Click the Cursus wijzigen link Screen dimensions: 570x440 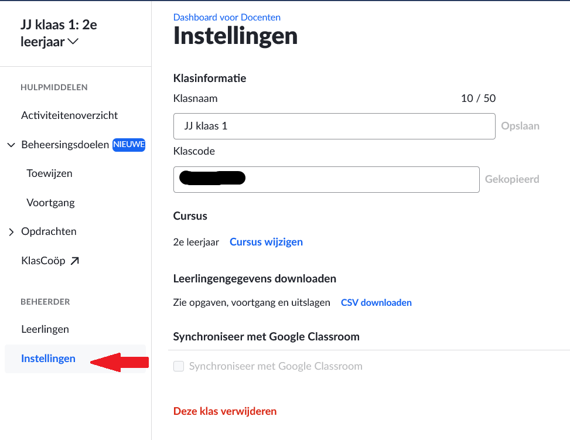coord(266,242)
